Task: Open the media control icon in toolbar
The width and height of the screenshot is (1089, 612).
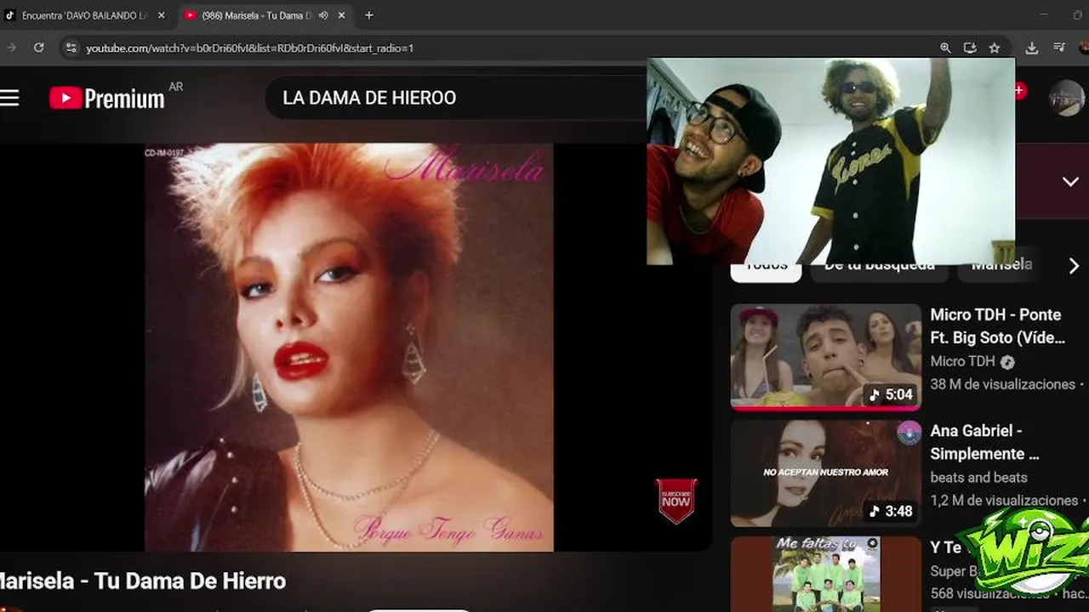Action: [x=1059, y=48]
